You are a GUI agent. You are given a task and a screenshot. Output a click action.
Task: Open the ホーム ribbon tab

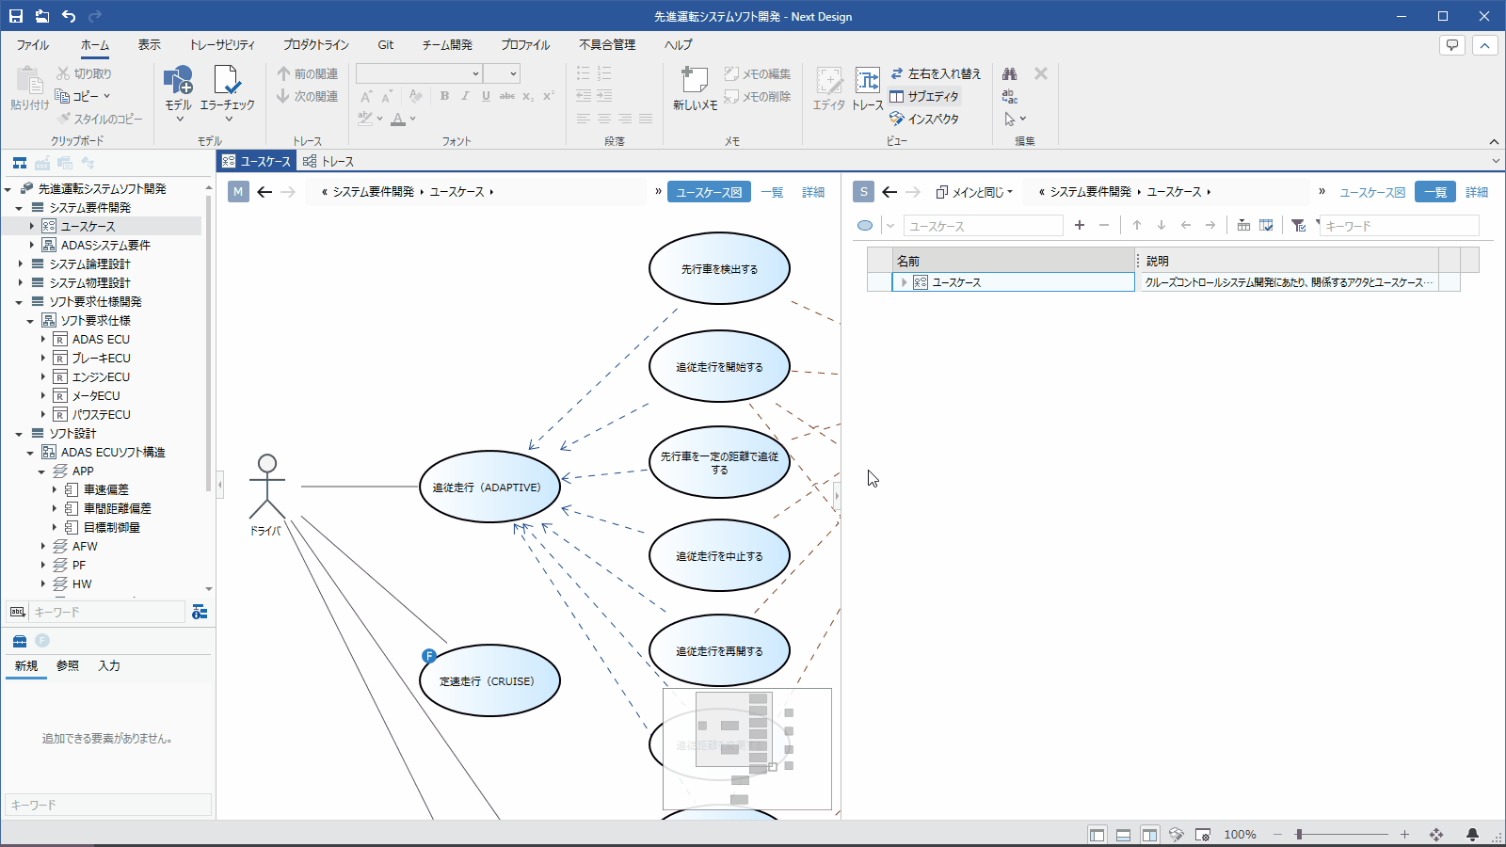click(95, 44)
